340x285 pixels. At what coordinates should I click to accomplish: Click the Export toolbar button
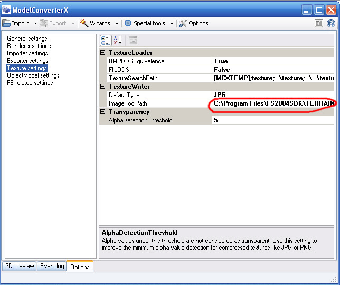[x=53, y=23]
